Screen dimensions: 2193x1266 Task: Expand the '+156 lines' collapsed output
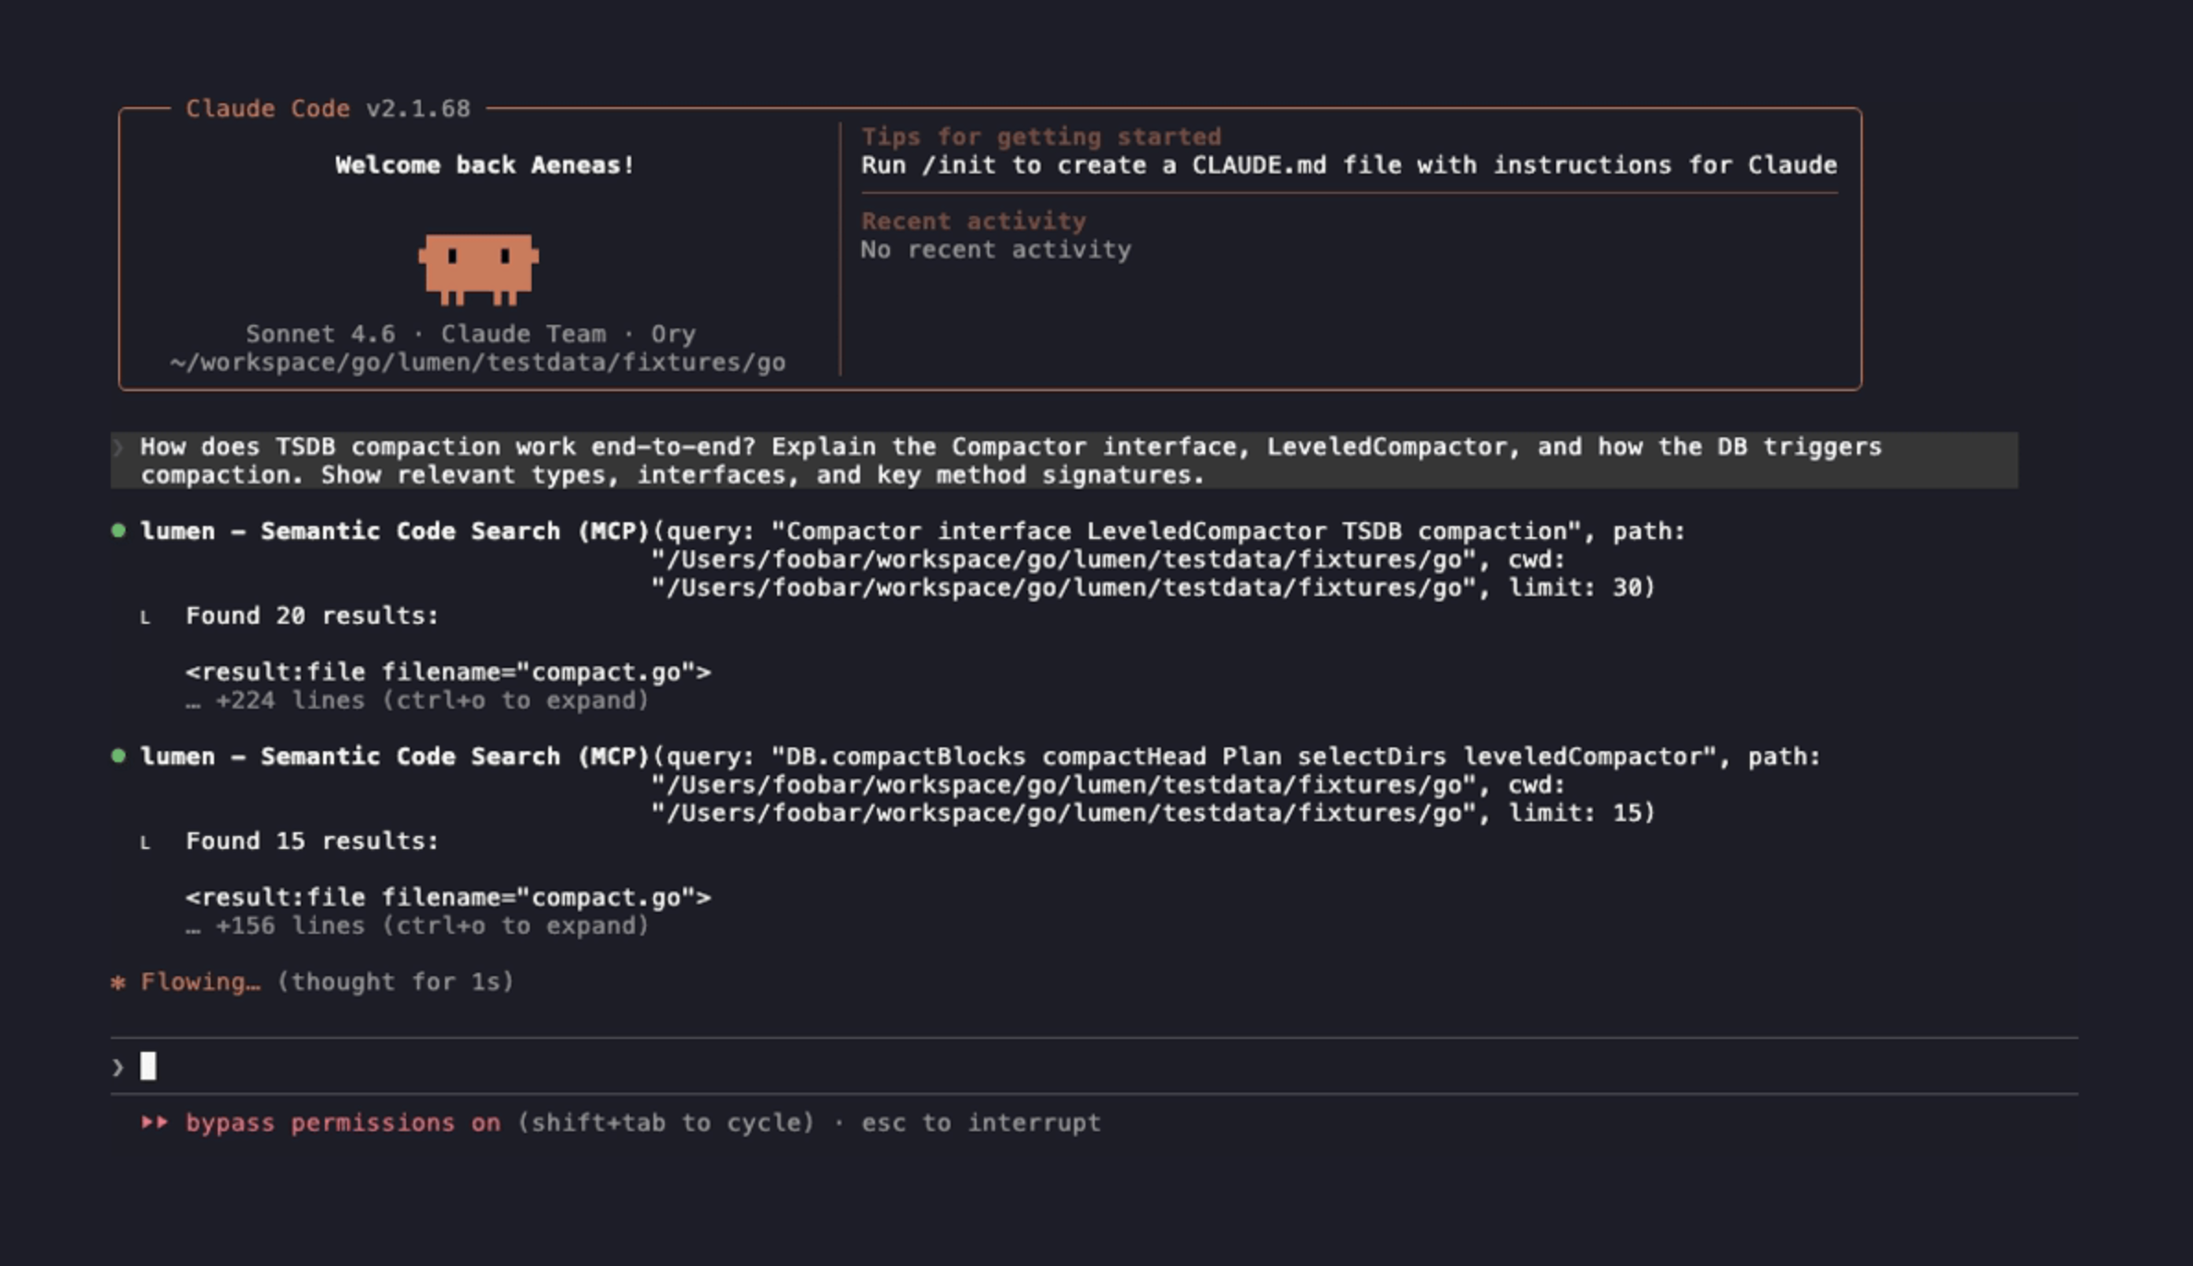point(417,926)
